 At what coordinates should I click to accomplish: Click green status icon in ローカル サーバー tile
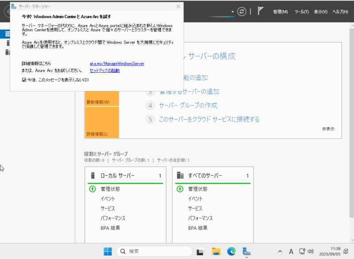[x=92, y=189]
